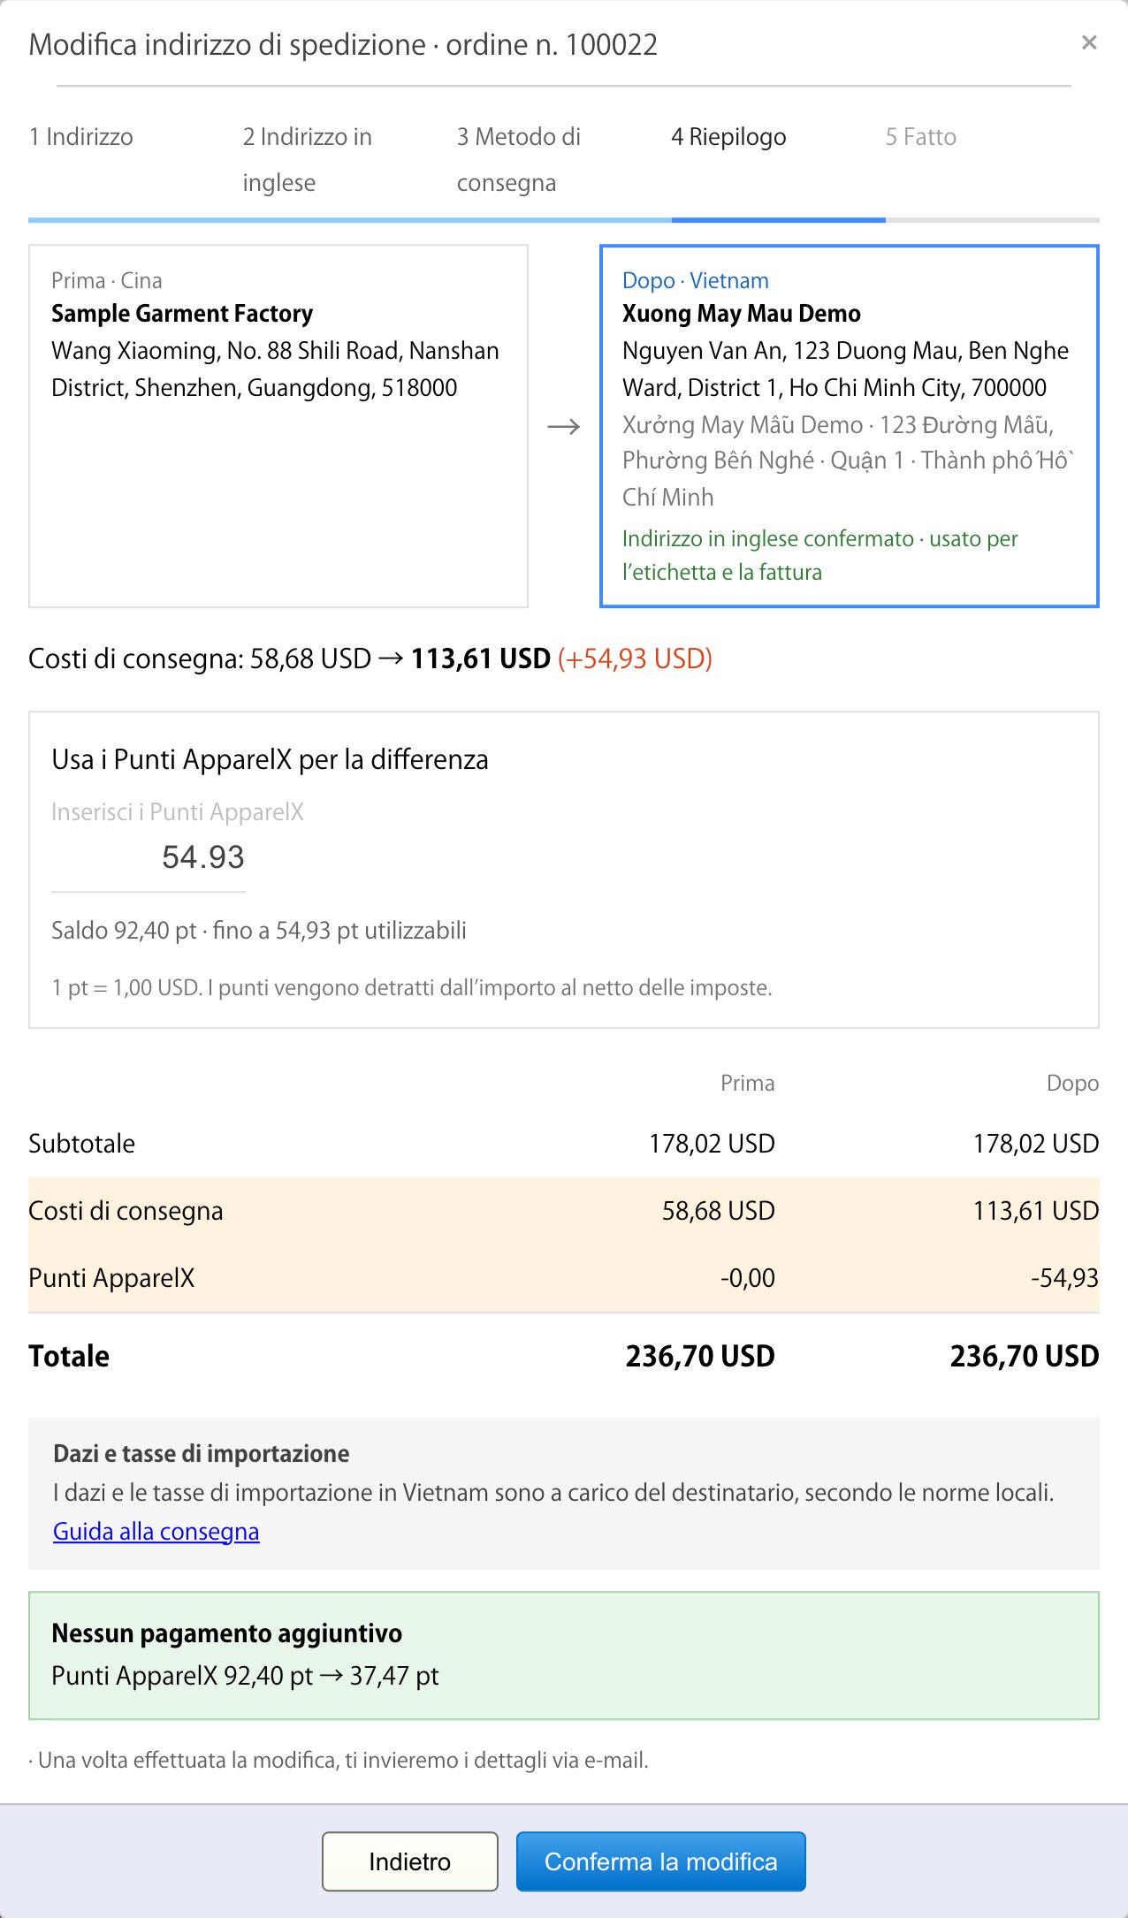Confirm with Conferma la modifica button

click(661, 1861)
